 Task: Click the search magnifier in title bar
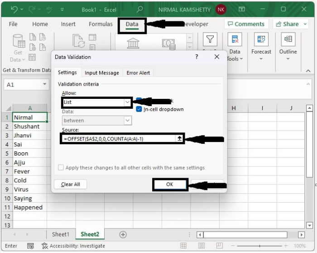coord(140,9)
